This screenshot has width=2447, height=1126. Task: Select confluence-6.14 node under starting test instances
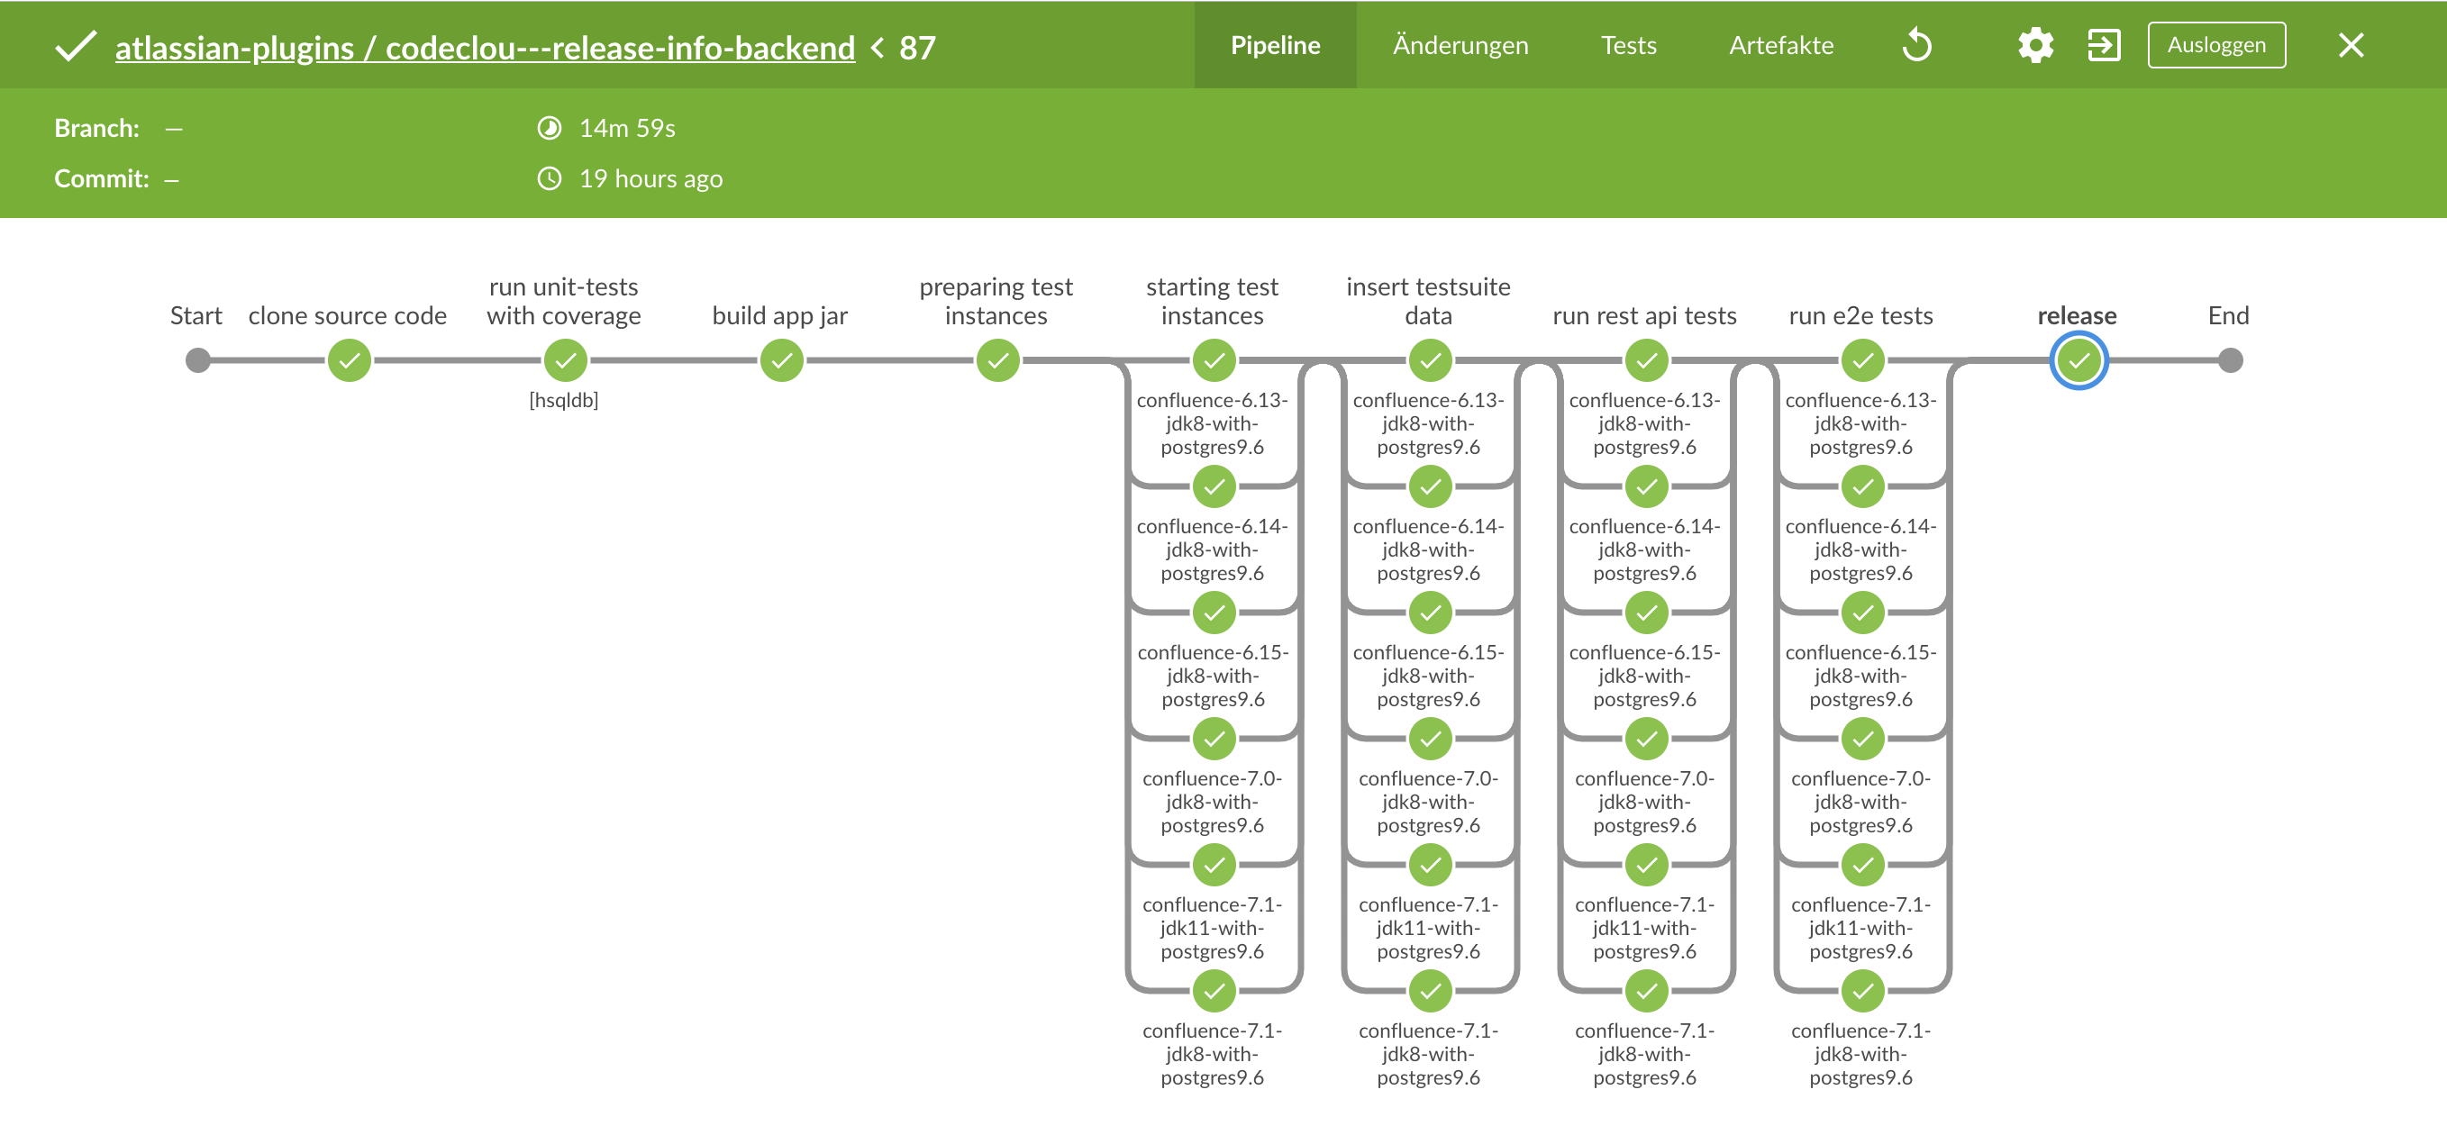(x=1214, y=487)
